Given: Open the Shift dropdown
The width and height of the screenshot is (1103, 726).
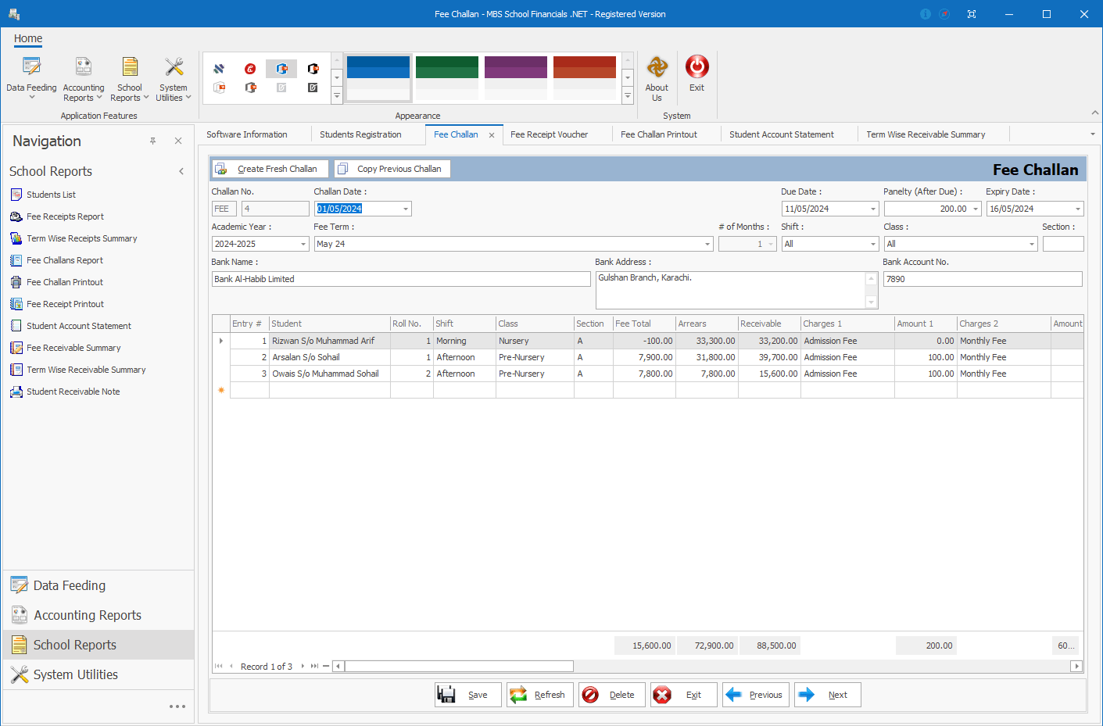Looking at the screenshot, I should [x=873, y=244].
